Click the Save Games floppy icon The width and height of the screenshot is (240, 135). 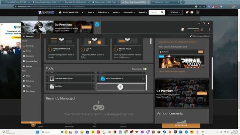(24, 91)
